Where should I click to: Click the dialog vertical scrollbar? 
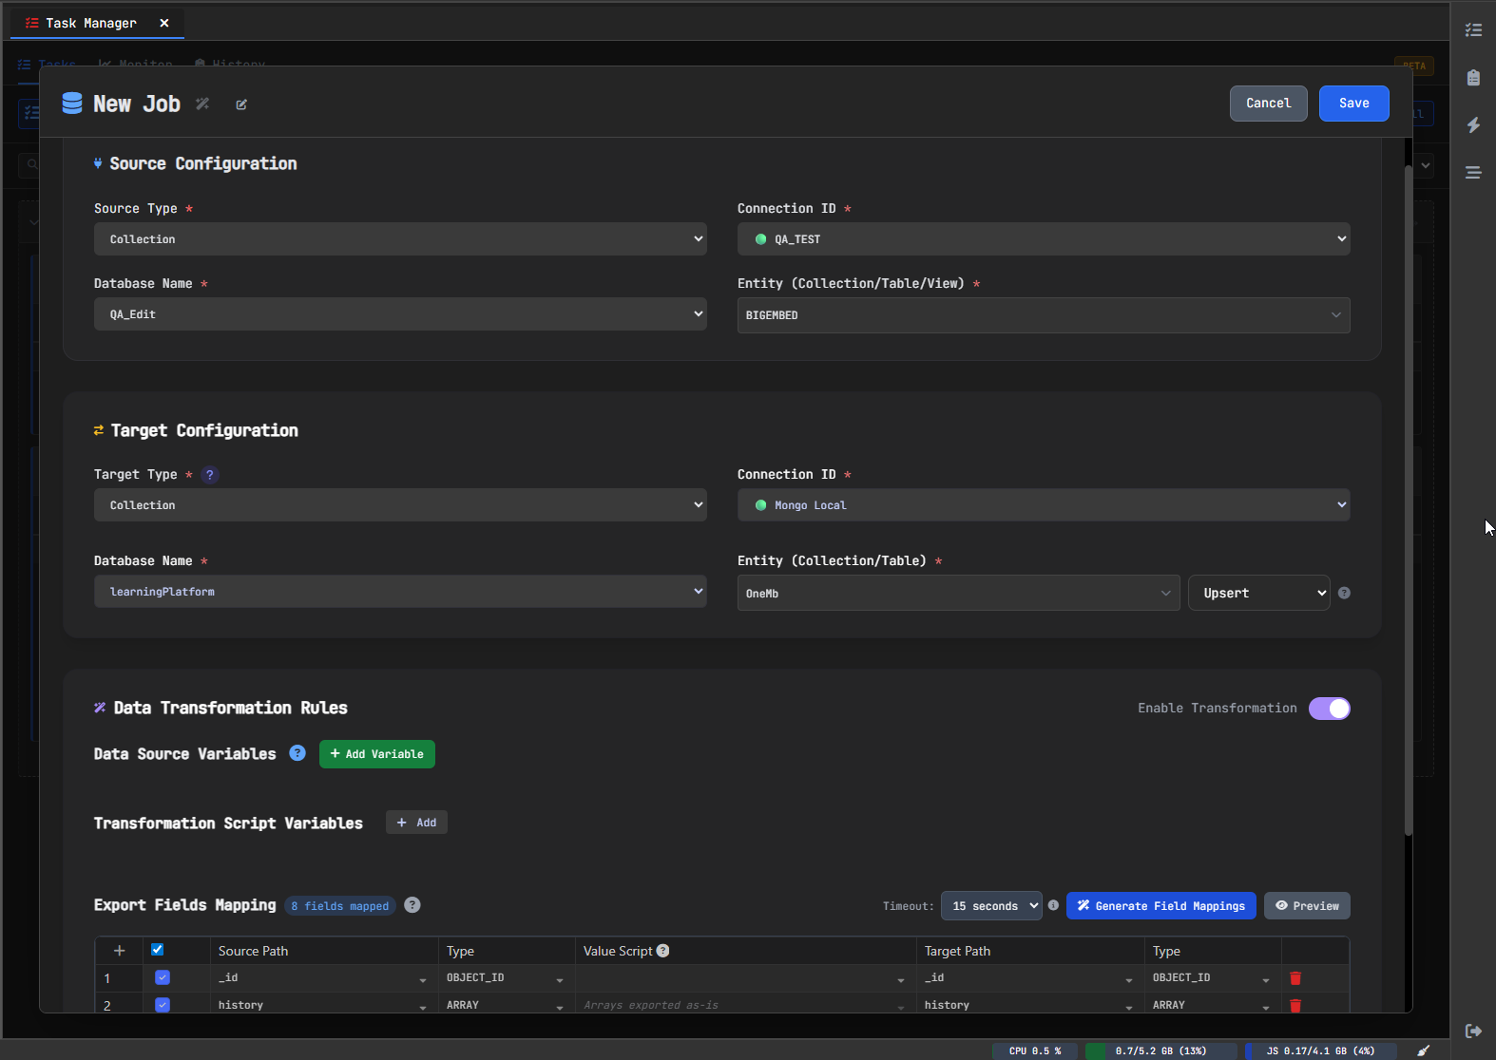[x=1408, y=501]
